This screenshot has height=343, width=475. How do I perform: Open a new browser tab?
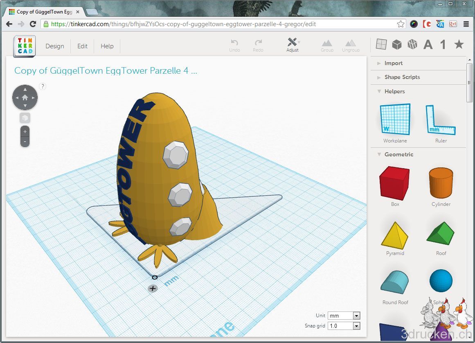[92, 12]
